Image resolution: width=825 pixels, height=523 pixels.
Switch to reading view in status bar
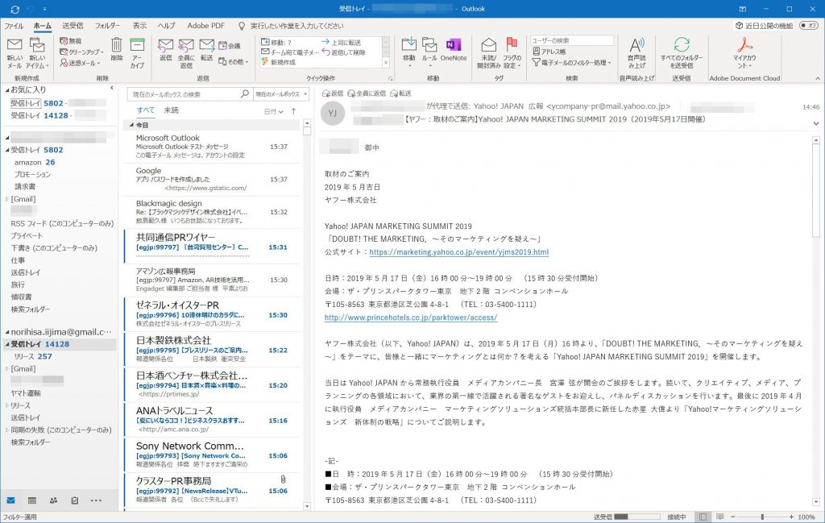719,517
